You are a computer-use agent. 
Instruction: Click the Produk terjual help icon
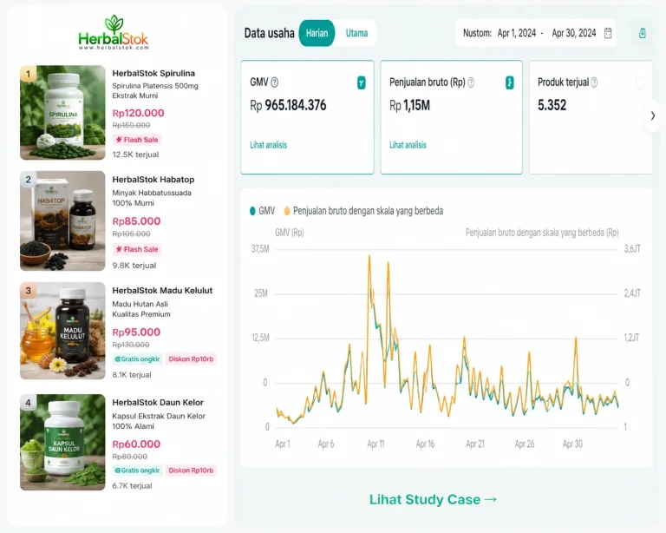[x=594, y=82]
